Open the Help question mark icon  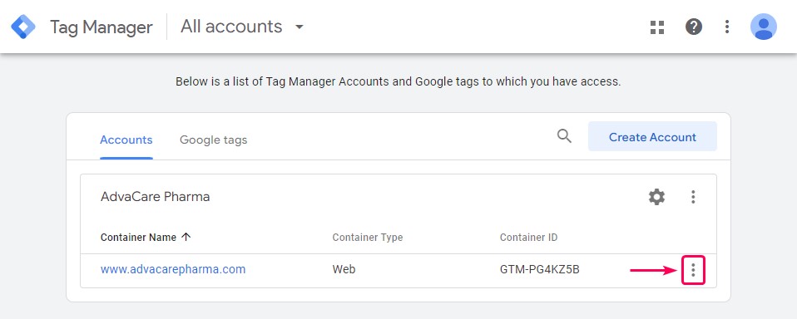pyautogui.click(x=694, y=27)
